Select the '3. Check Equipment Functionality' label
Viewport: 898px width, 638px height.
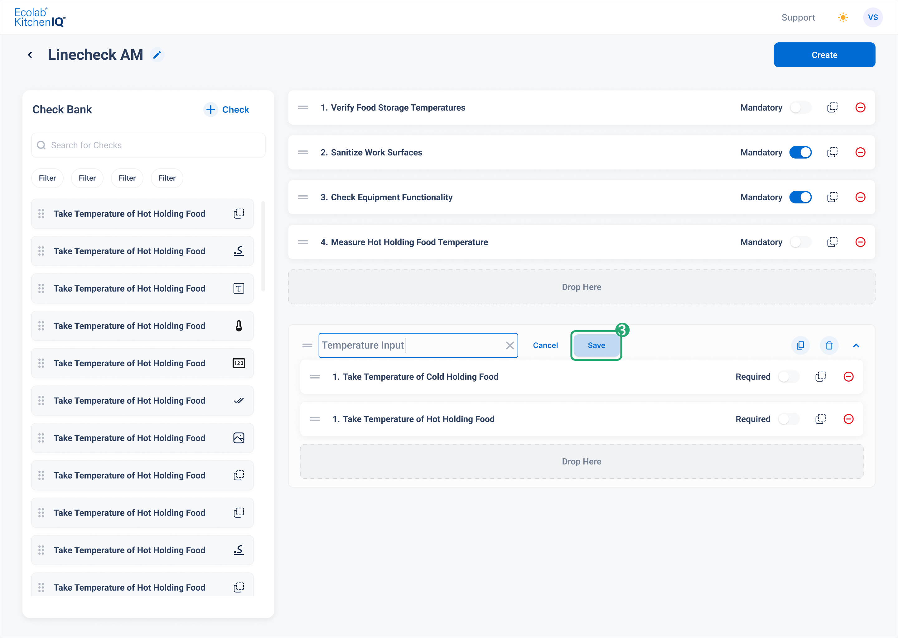point(386,197)
